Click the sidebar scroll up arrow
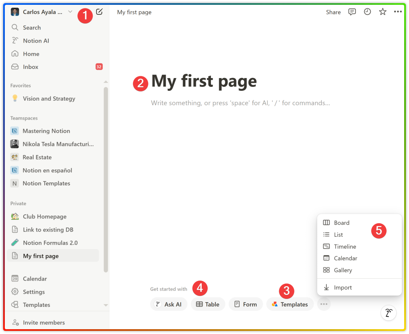Viewport: 409px width, 334px height. pos(105,82)
